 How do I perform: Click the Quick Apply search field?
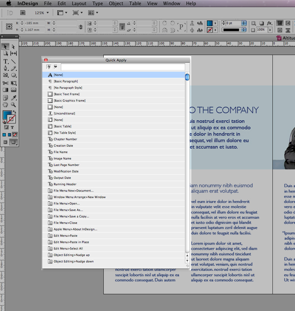click(122, 67)
